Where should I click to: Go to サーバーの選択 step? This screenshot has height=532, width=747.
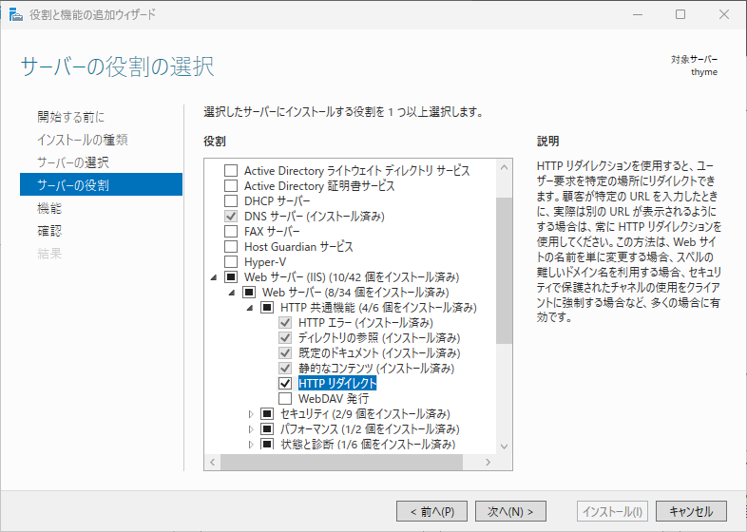point(73,162)
